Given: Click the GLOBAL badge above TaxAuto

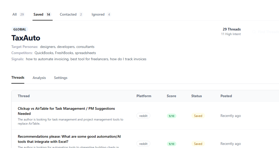Looking at the screenshot, I should coord(20,29).
